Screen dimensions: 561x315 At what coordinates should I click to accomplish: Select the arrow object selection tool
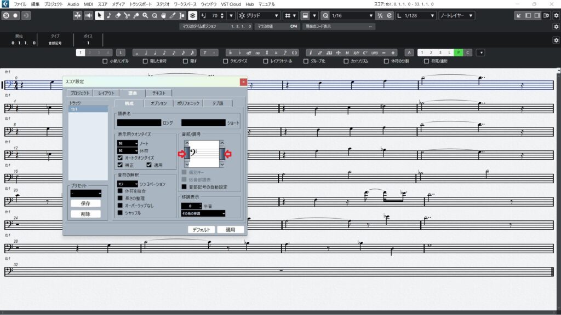coord(99,15)
